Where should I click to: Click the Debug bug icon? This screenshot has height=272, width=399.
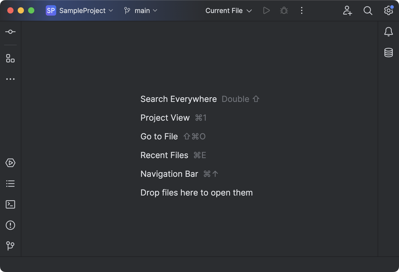284,11
